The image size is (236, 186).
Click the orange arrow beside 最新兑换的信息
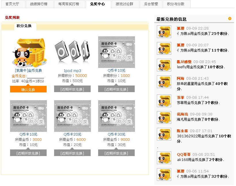(x=230, y=18)
